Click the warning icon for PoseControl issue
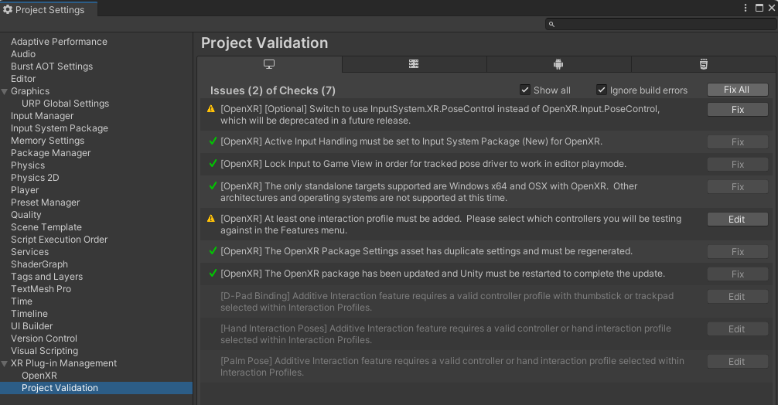778x405 pixels. coord(211,108)
